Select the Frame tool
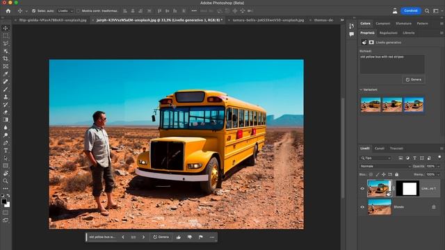 point(6,67)
